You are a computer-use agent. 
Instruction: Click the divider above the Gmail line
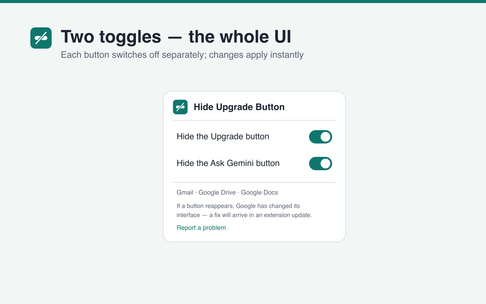[254, 182]
